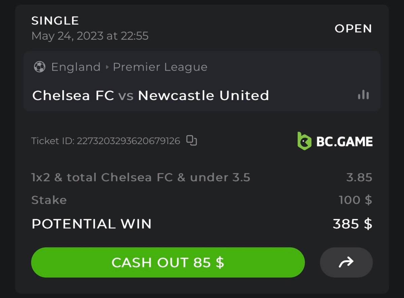Viewport: 404px width, 298px height.
Task: Select the Chelsea FC team name
Action: [x=73, y=96]
